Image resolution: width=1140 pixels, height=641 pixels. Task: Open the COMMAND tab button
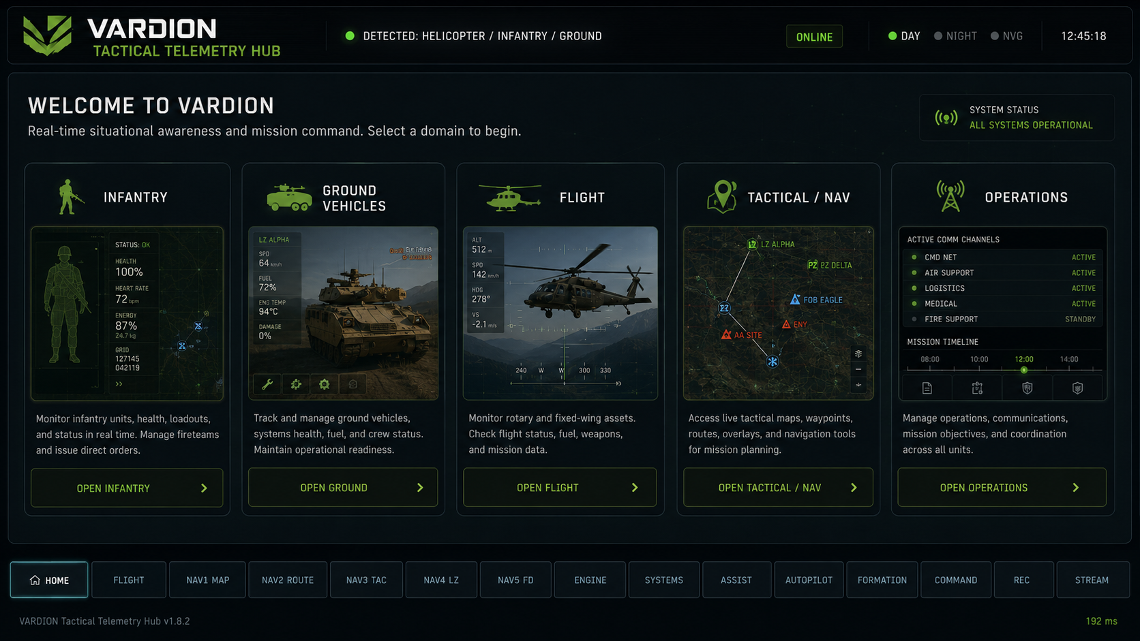point(956,580)
